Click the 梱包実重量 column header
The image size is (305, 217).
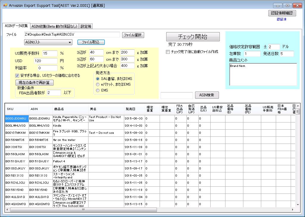coord(167,109)
